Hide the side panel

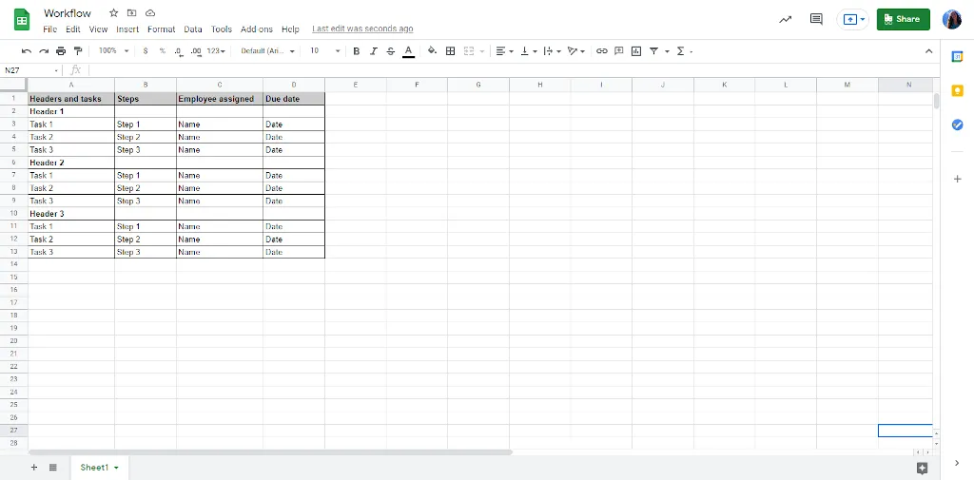tap(957, 463)
